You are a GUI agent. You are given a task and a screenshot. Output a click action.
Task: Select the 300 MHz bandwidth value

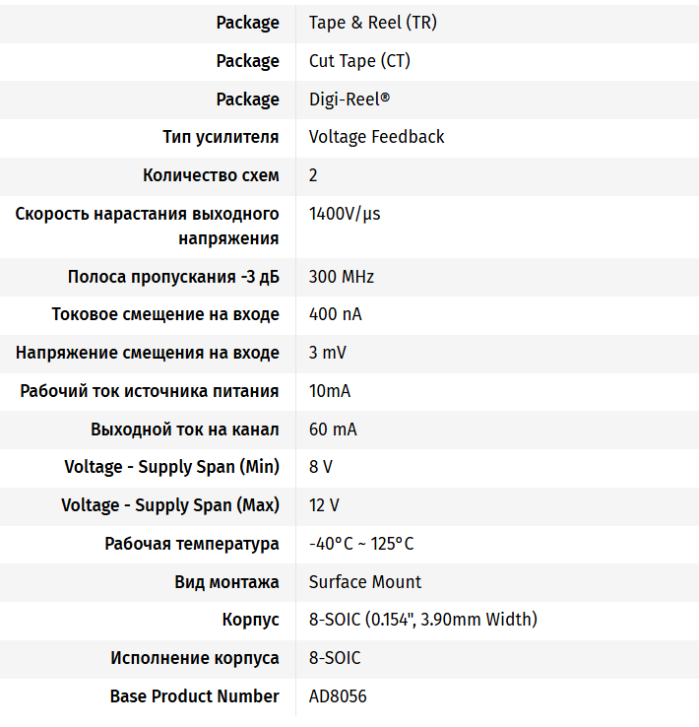coord(341,276)
